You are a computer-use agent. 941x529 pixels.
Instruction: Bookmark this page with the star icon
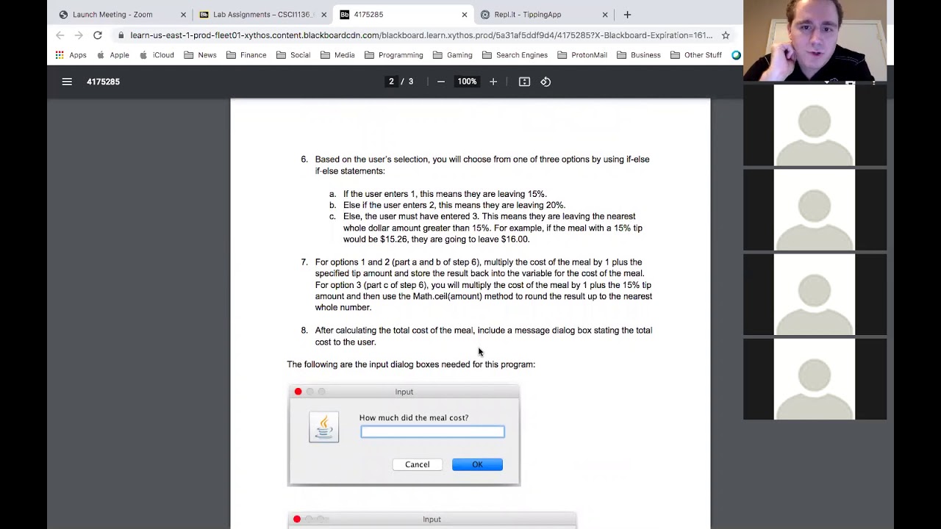click(x=726, y=35)
